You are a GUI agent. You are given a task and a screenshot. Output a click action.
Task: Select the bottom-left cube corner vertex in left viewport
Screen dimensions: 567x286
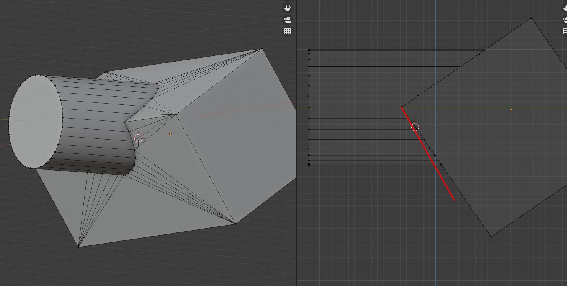coord(78,247)
